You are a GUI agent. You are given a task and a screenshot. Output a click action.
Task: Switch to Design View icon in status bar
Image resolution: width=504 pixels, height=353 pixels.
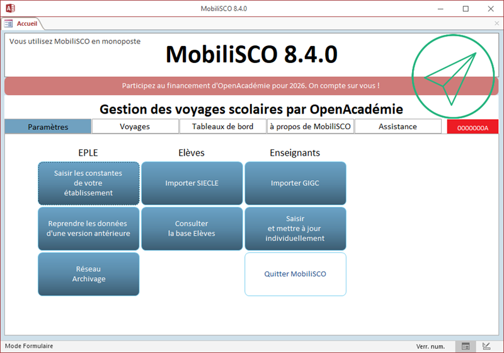point(486,346)
